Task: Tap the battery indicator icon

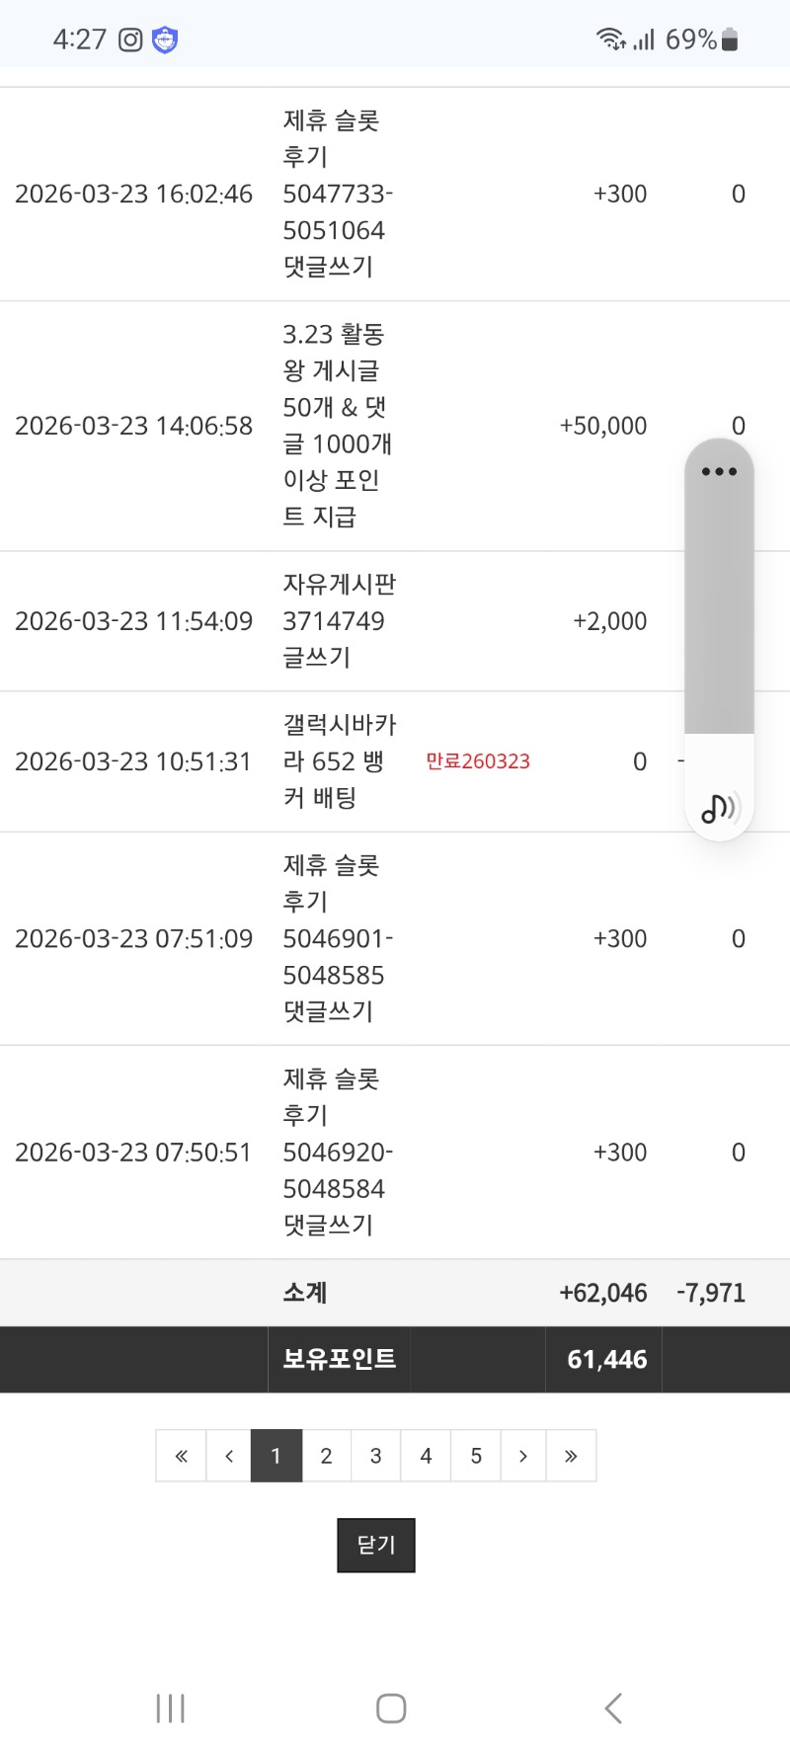Action: point(730,40)
